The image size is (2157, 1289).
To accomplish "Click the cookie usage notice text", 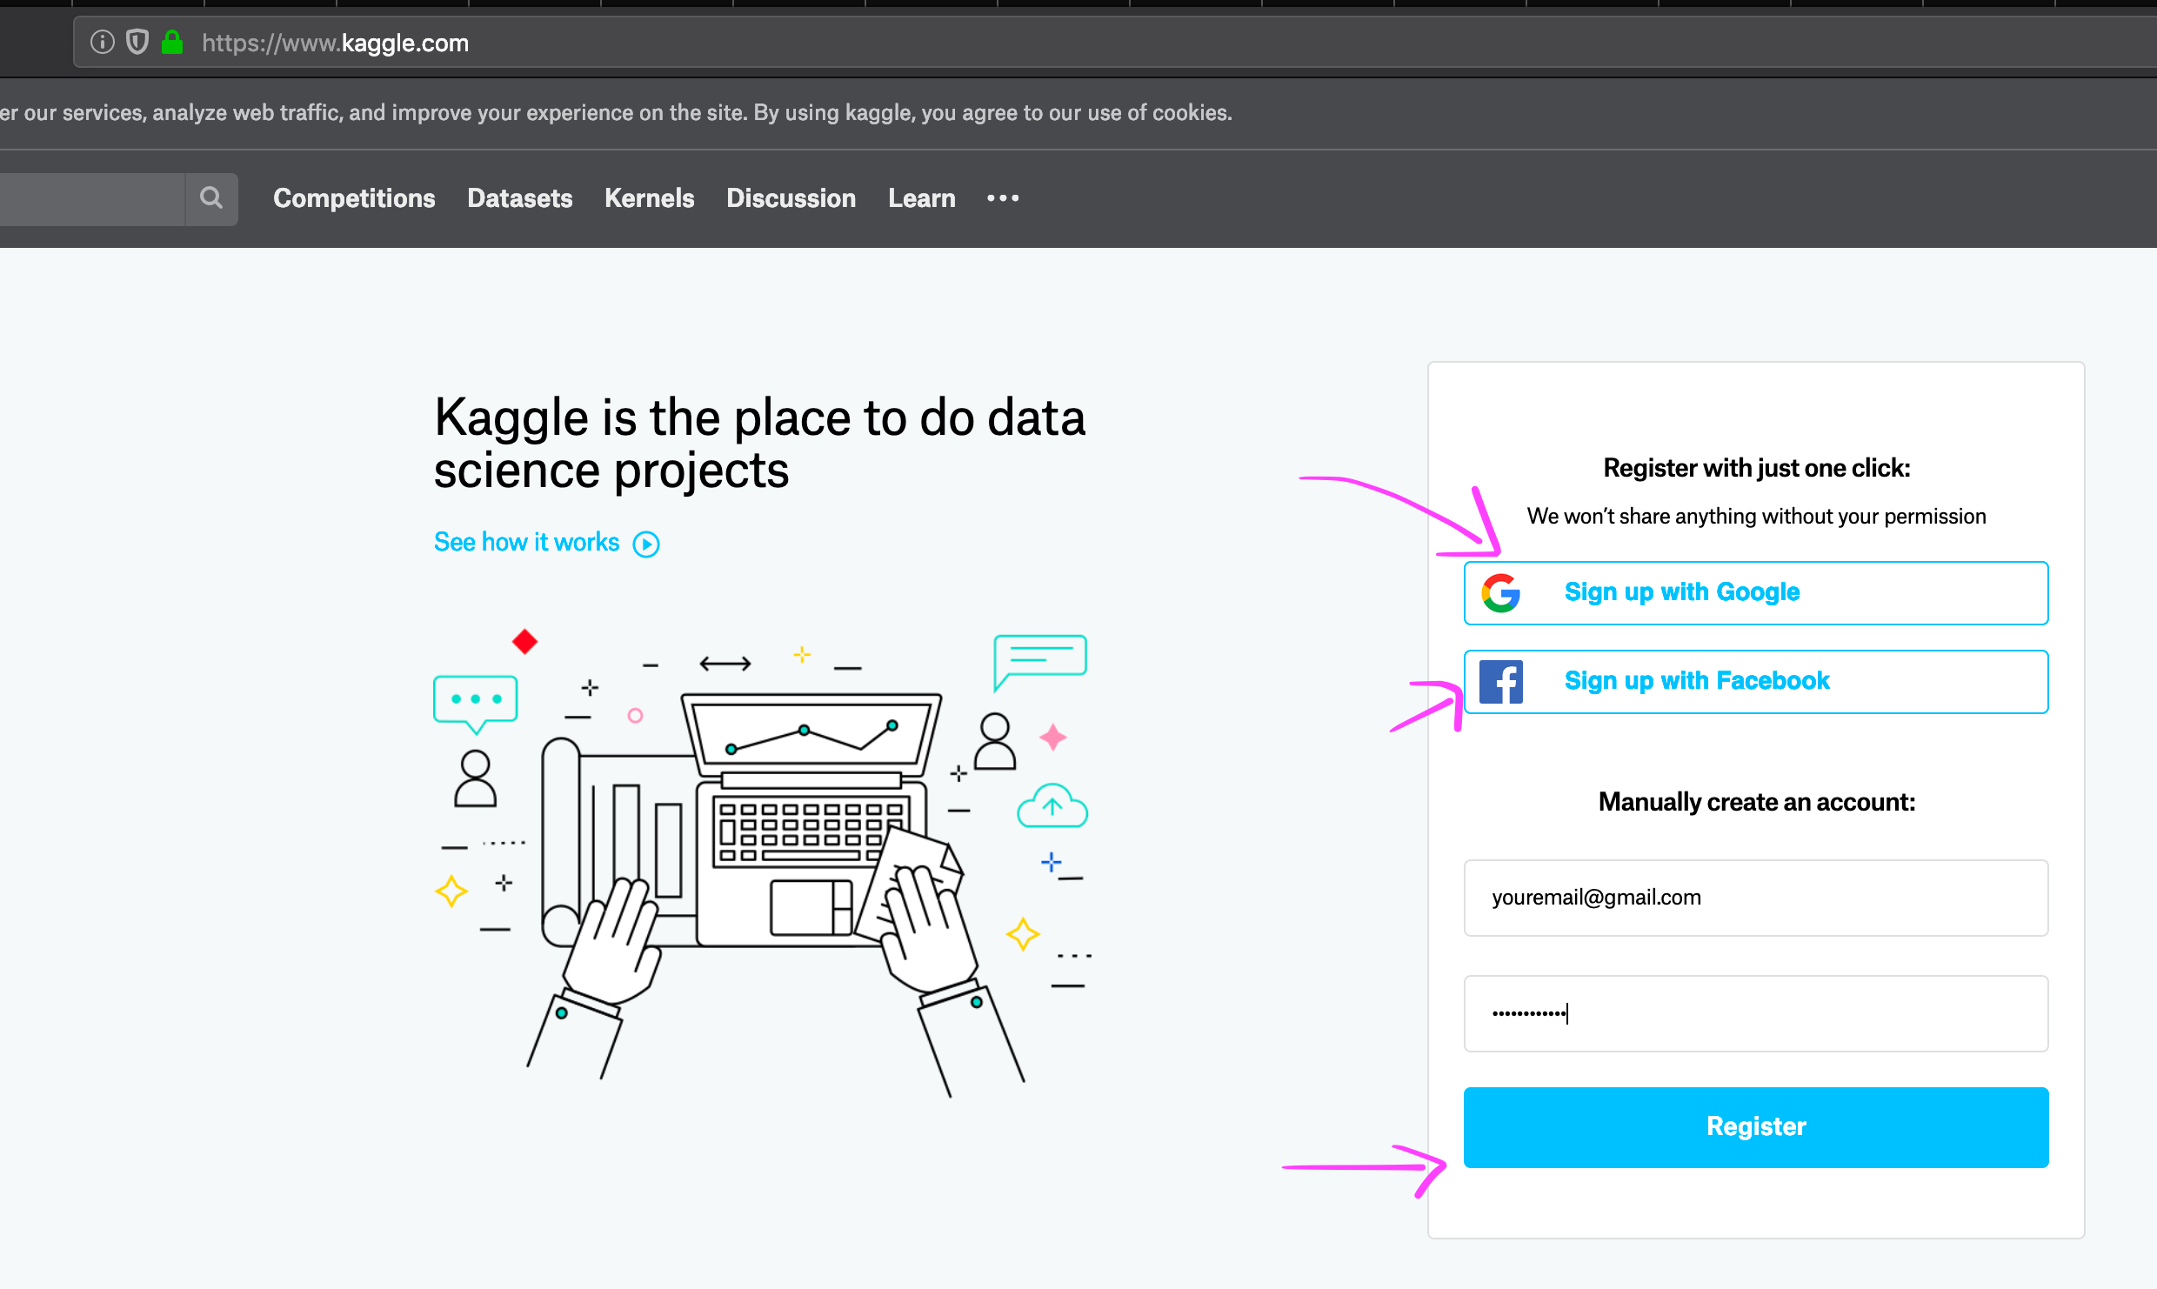I will point(616,113).
